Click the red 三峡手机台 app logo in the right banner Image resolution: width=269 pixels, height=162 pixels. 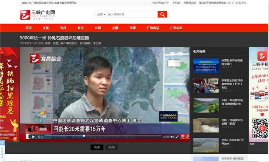(262, 56)
